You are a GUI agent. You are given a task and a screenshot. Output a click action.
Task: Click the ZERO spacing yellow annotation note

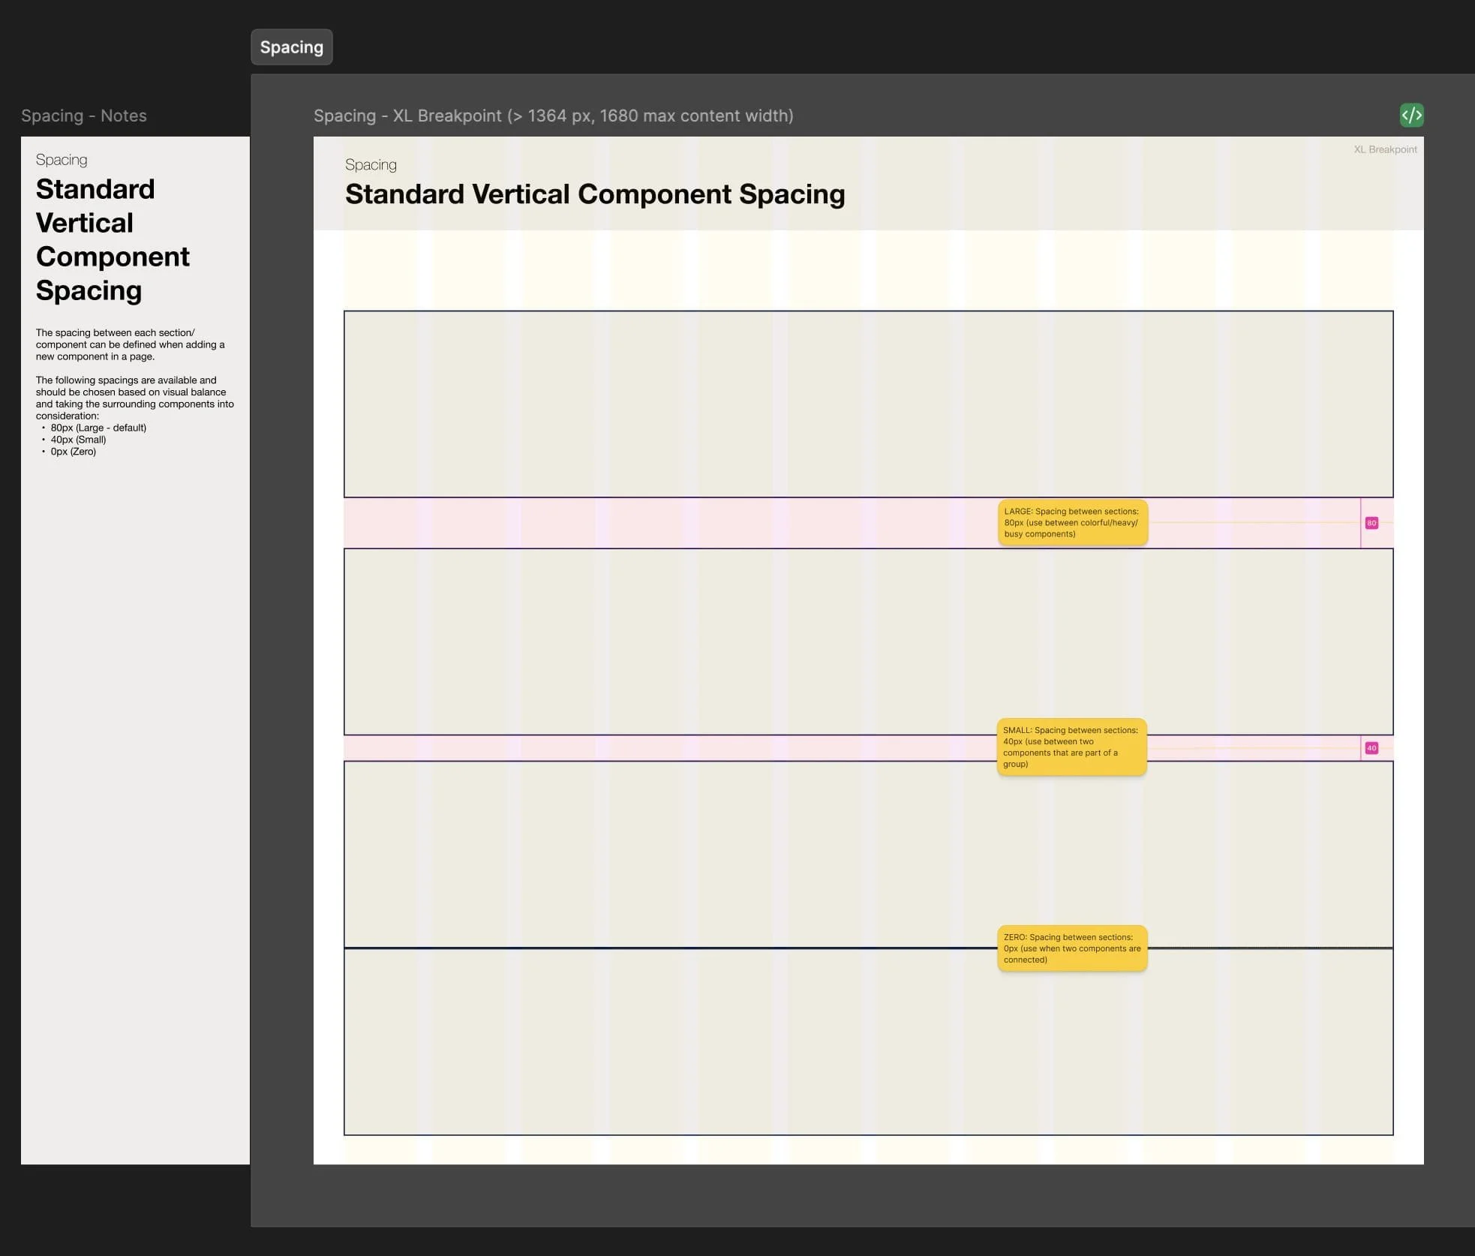coord(1072,948)
